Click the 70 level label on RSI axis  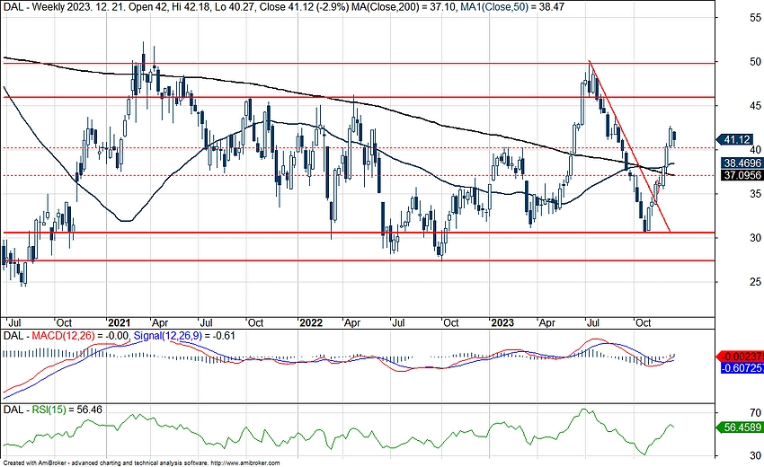coord(756,412)
